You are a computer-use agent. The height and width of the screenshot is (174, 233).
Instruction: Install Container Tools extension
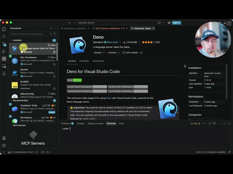(x=52, y=112)
